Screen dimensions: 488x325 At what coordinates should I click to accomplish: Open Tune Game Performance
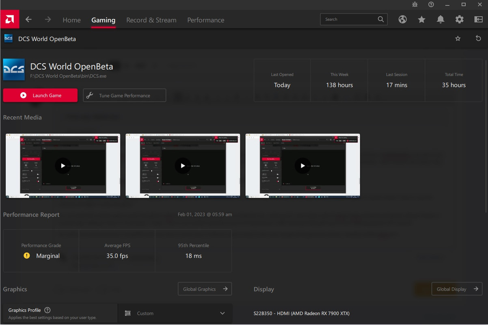[x=125, y=95]
